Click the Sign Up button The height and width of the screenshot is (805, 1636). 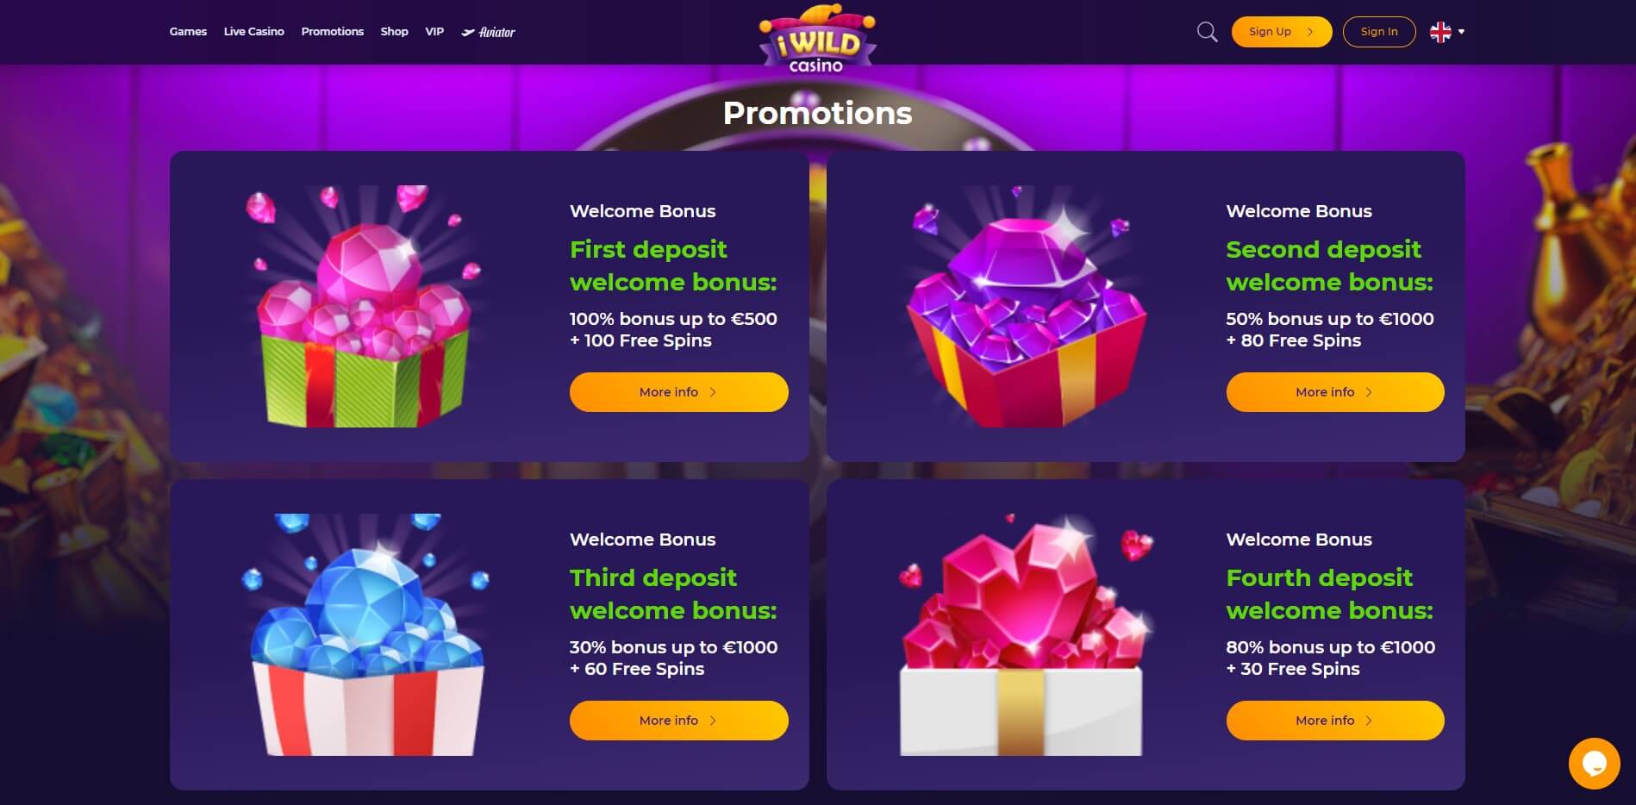pos(1281,32)
